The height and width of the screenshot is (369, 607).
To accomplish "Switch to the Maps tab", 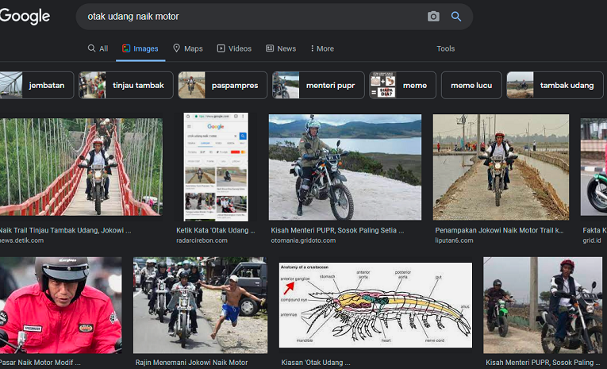I will 188,48.
